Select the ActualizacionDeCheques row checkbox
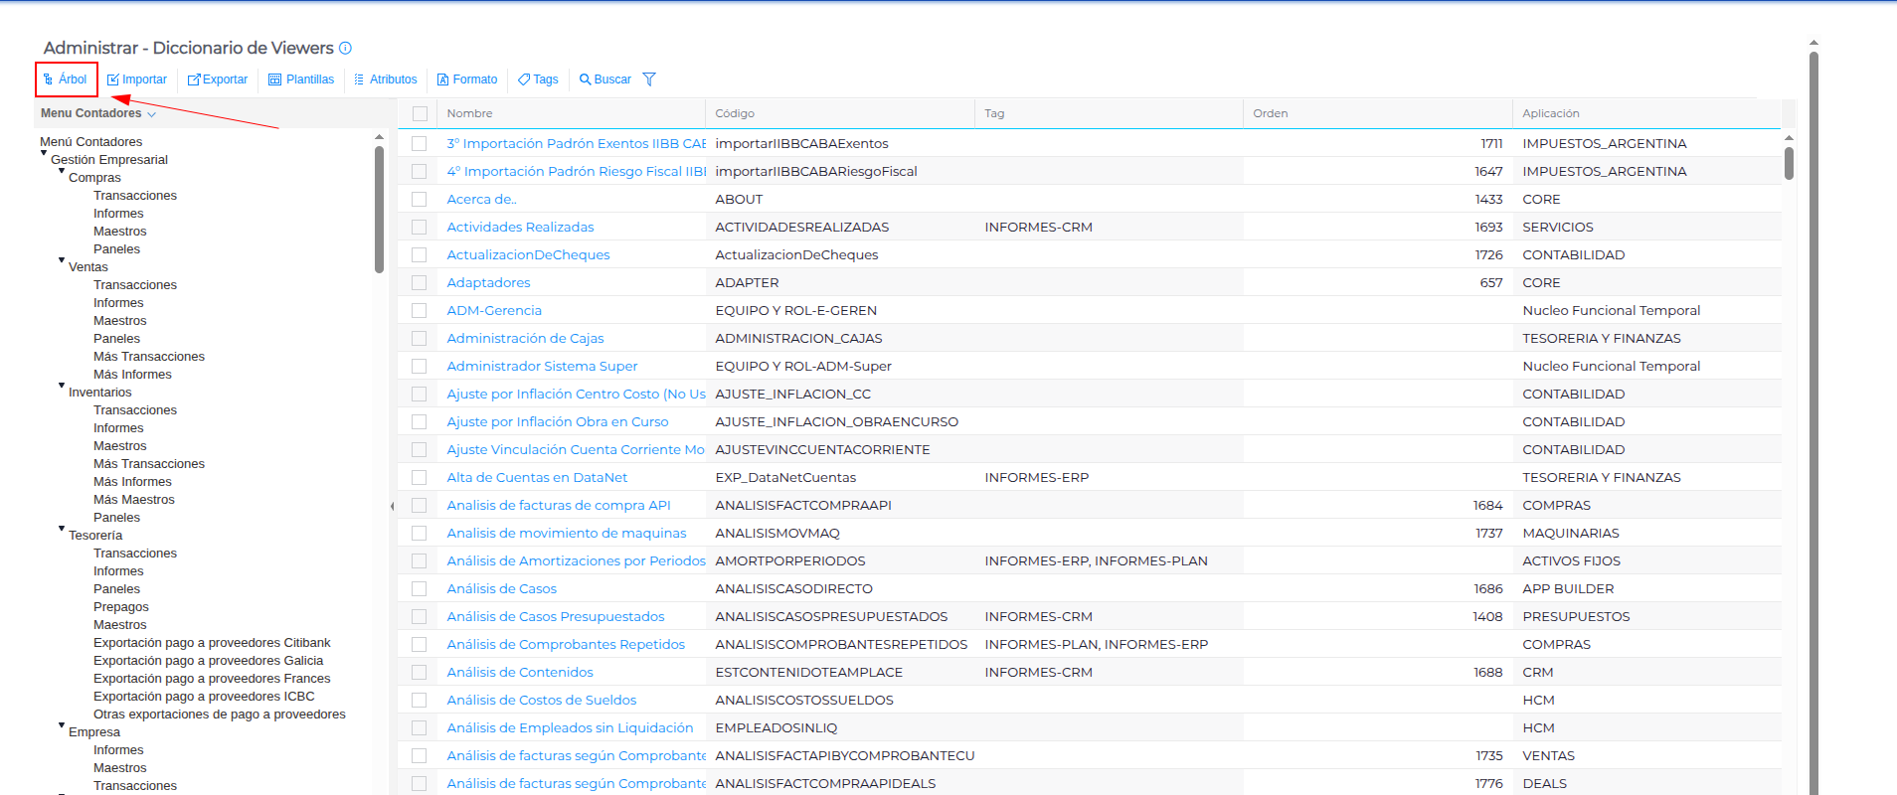 pos(420,254)
